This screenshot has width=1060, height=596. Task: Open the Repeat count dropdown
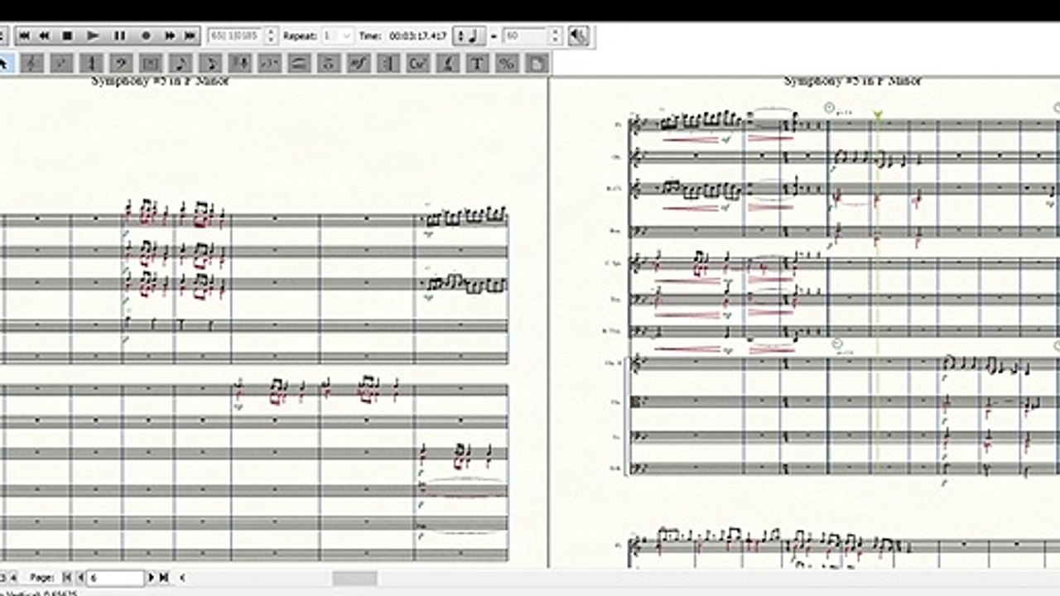pos(337,36)
